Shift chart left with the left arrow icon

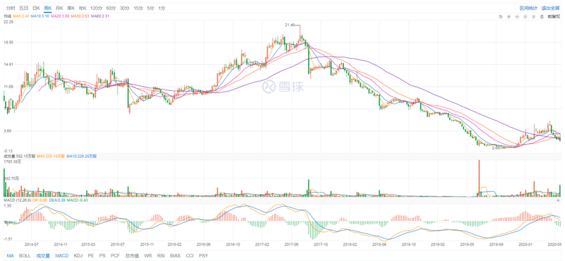pyautogui.click(x=525, y=16)
